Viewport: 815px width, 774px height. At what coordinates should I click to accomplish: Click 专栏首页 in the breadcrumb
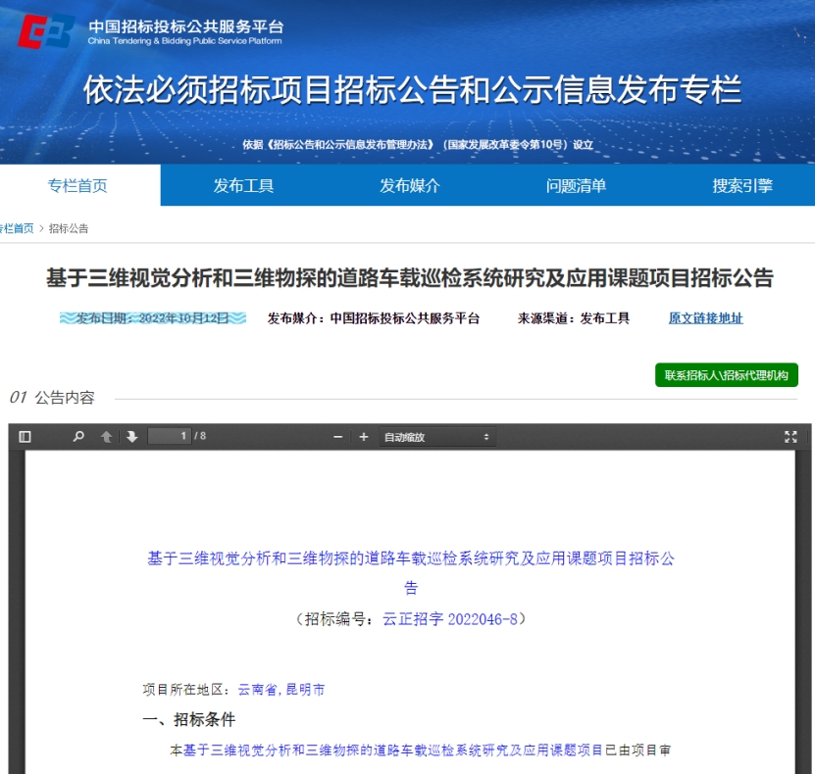tap(16, 228)
